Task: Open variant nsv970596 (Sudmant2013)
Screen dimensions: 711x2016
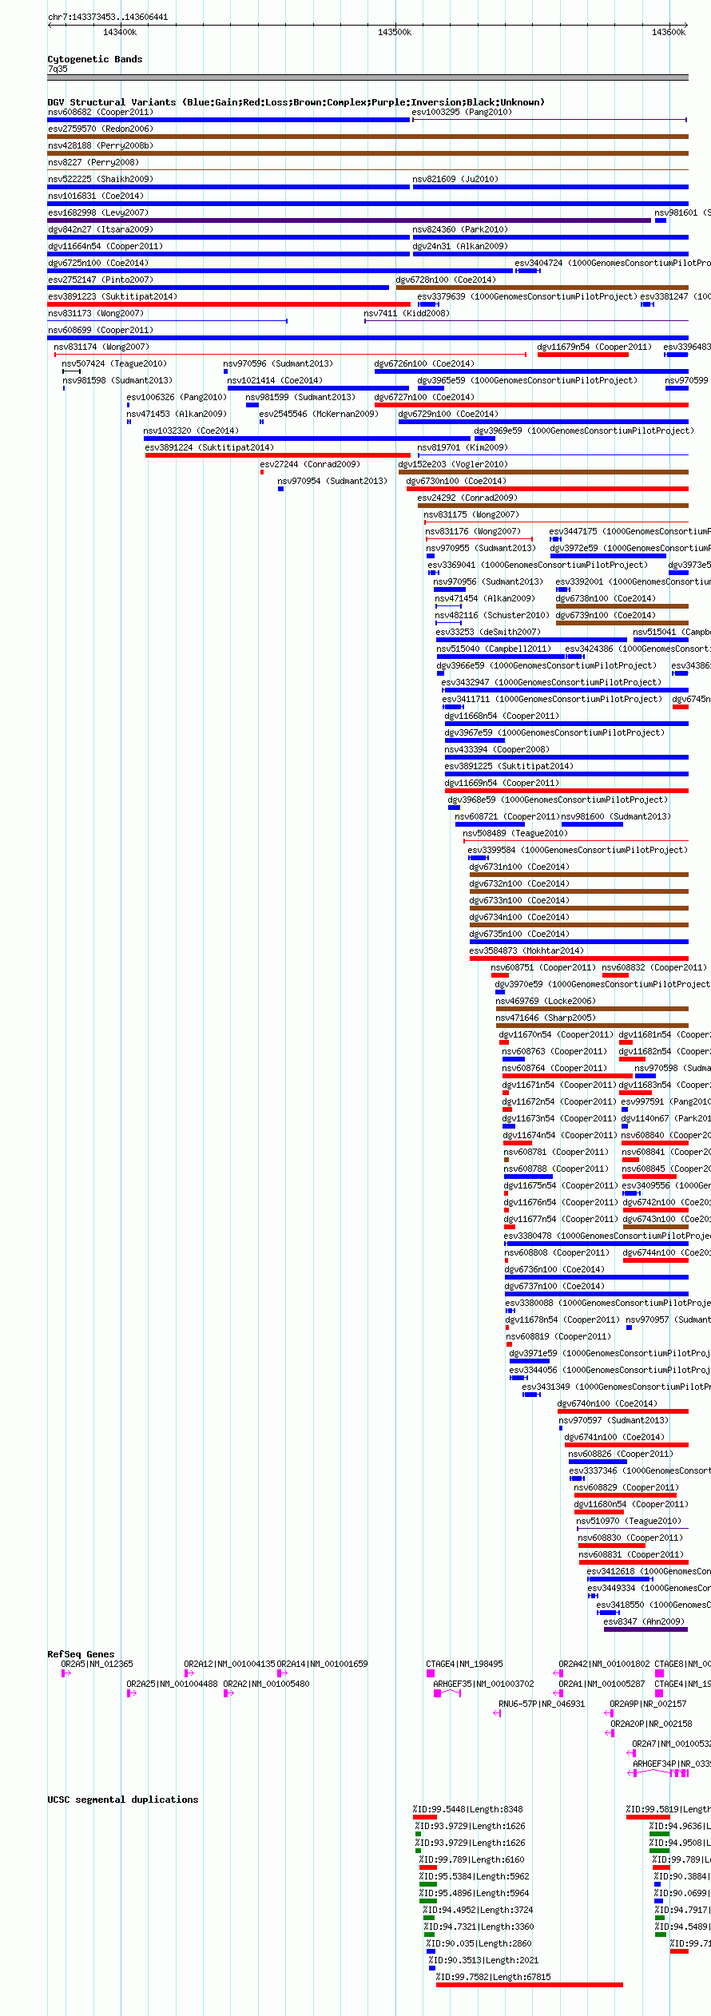Action: 278,363
